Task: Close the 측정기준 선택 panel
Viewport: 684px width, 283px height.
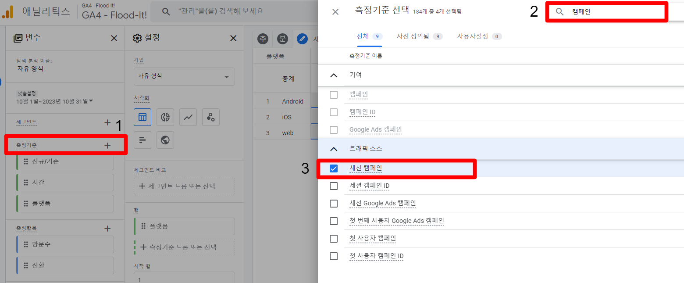Action: (335, 12)
